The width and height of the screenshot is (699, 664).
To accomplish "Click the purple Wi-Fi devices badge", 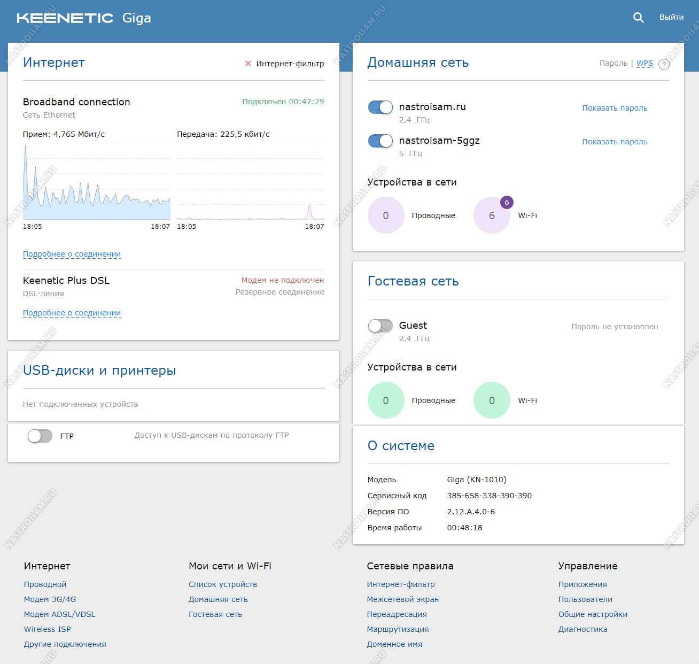I will click(506, 203).
